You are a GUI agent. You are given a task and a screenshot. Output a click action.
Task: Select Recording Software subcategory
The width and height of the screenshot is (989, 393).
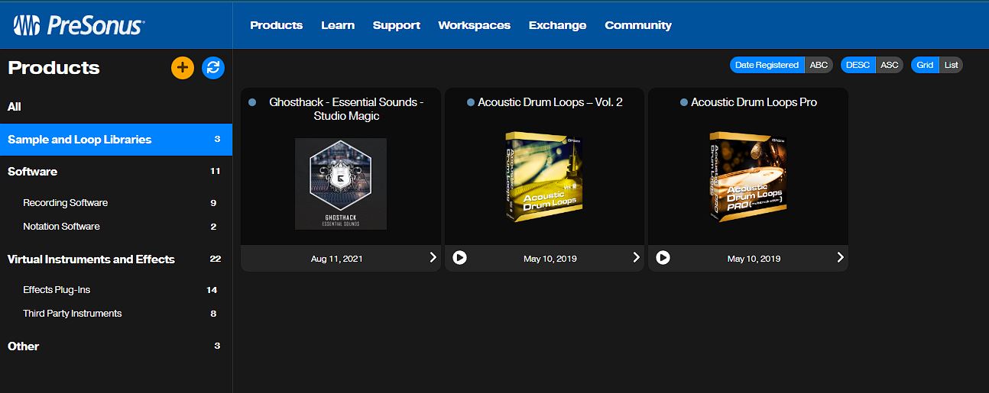coord(116,203)
